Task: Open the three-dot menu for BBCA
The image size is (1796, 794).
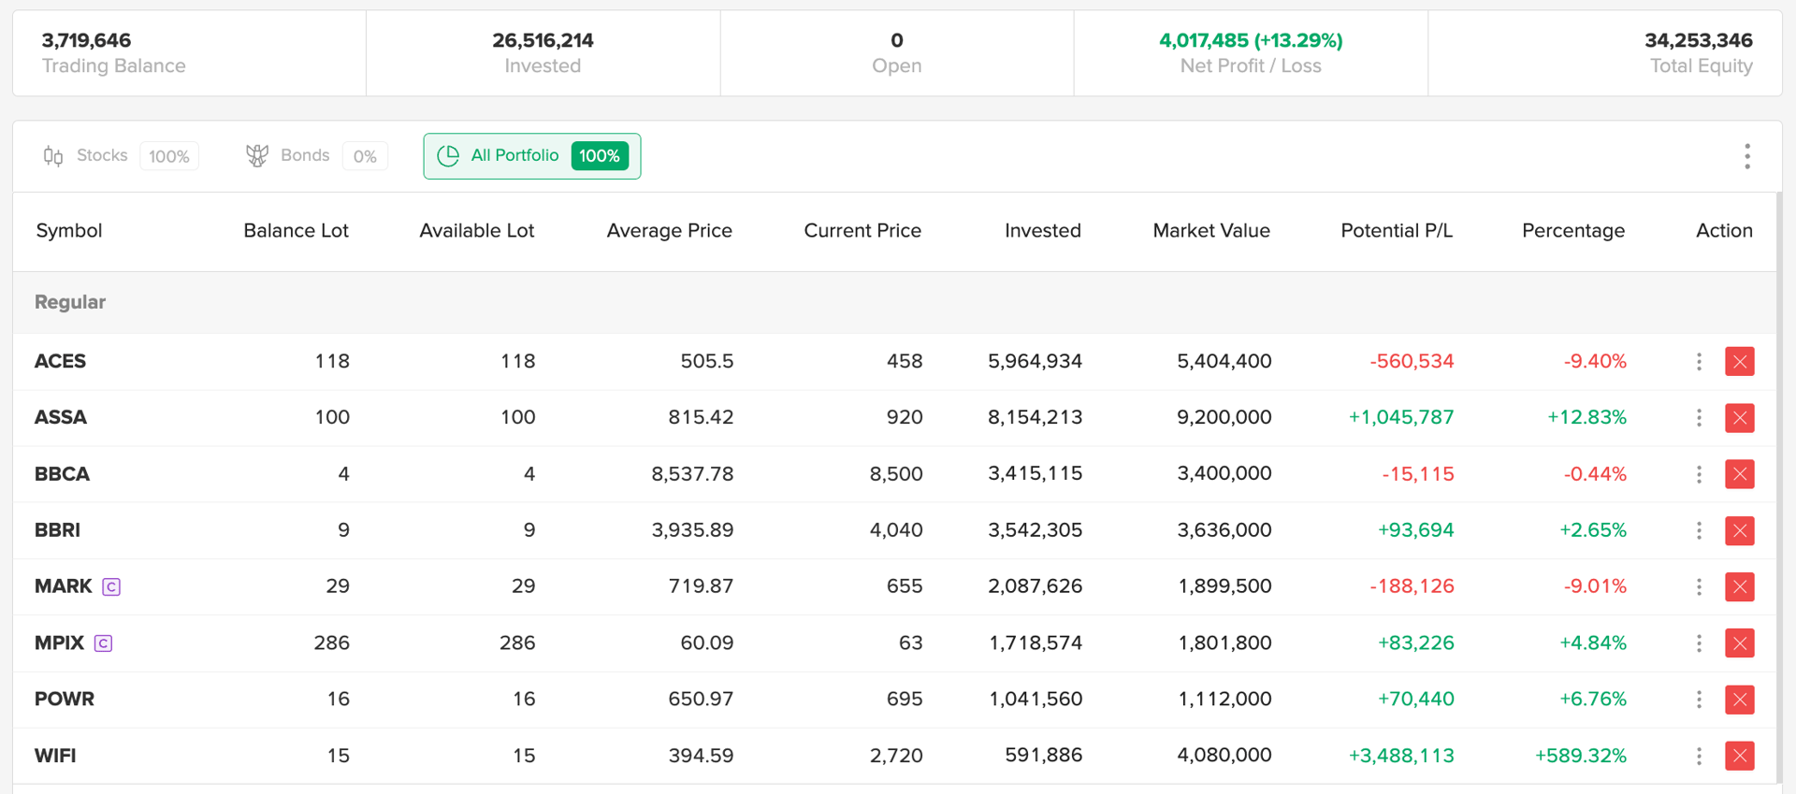Action: [x=1699, y=474]
